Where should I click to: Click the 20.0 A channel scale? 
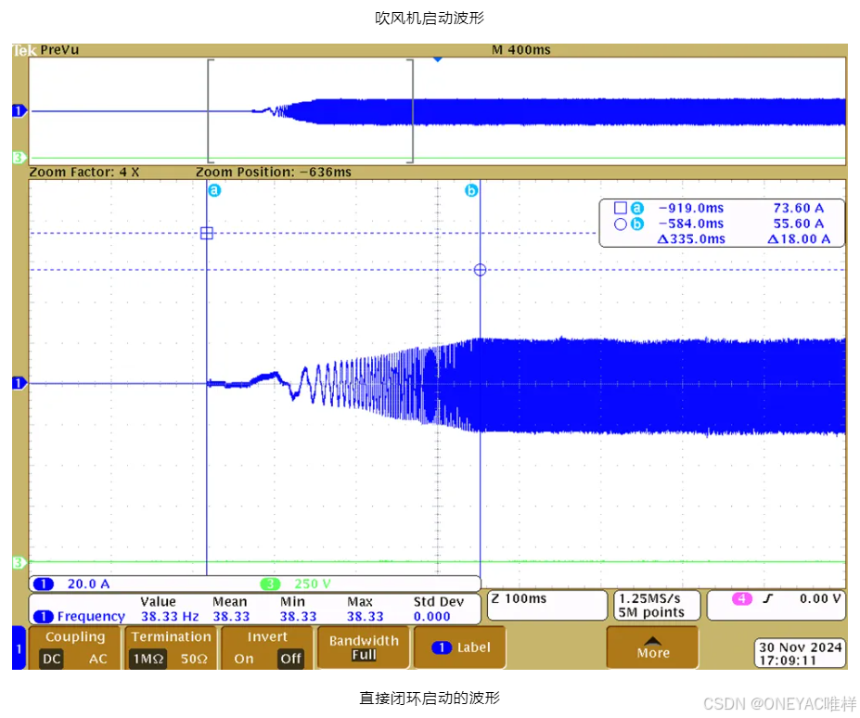88,584
